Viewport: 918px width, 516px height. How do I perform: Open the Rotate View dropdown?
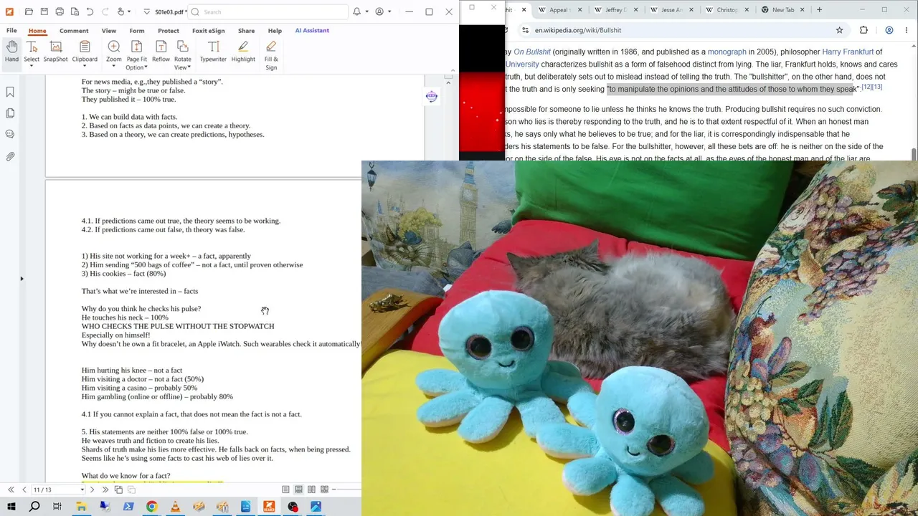click(183, 55)
